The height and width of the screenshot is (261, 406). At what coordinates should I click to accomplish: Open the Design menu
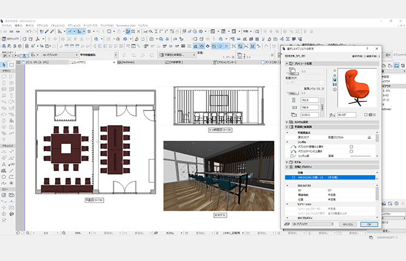[x=42, y=25]
